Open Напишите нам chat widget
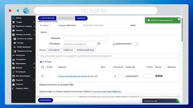This screenshot has height=108, width=193. point(161,101)
